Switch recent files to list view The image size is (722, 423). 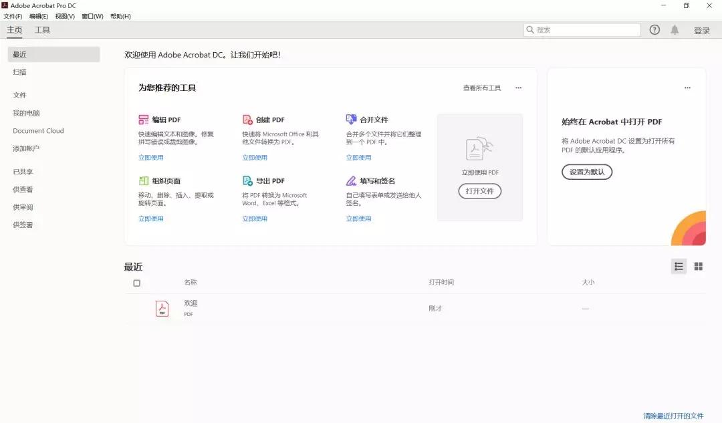click(679, 266)
